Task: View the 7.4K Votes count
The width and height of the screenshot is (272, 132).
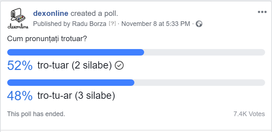Action: 249,114
